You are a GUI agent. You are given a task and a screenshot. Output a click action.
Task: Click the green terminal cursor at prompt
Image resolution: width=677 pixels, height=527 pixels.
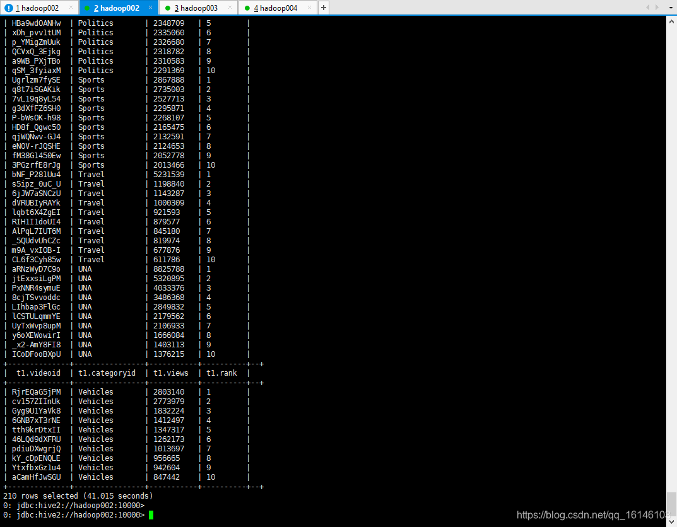[x=151, y=515]
